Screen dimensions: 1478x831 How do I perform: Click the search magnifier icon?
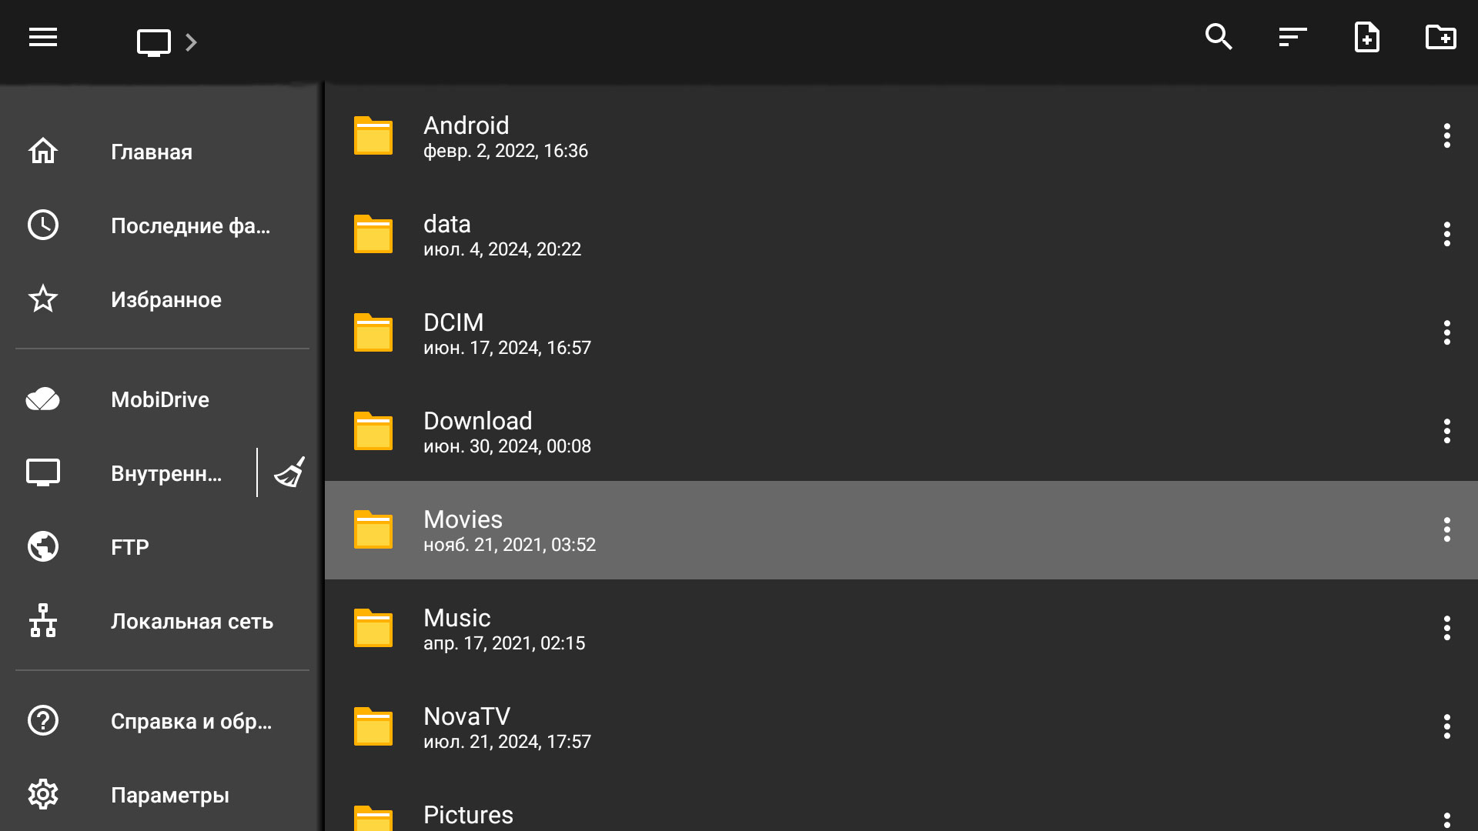click(x=1219, y=37)
